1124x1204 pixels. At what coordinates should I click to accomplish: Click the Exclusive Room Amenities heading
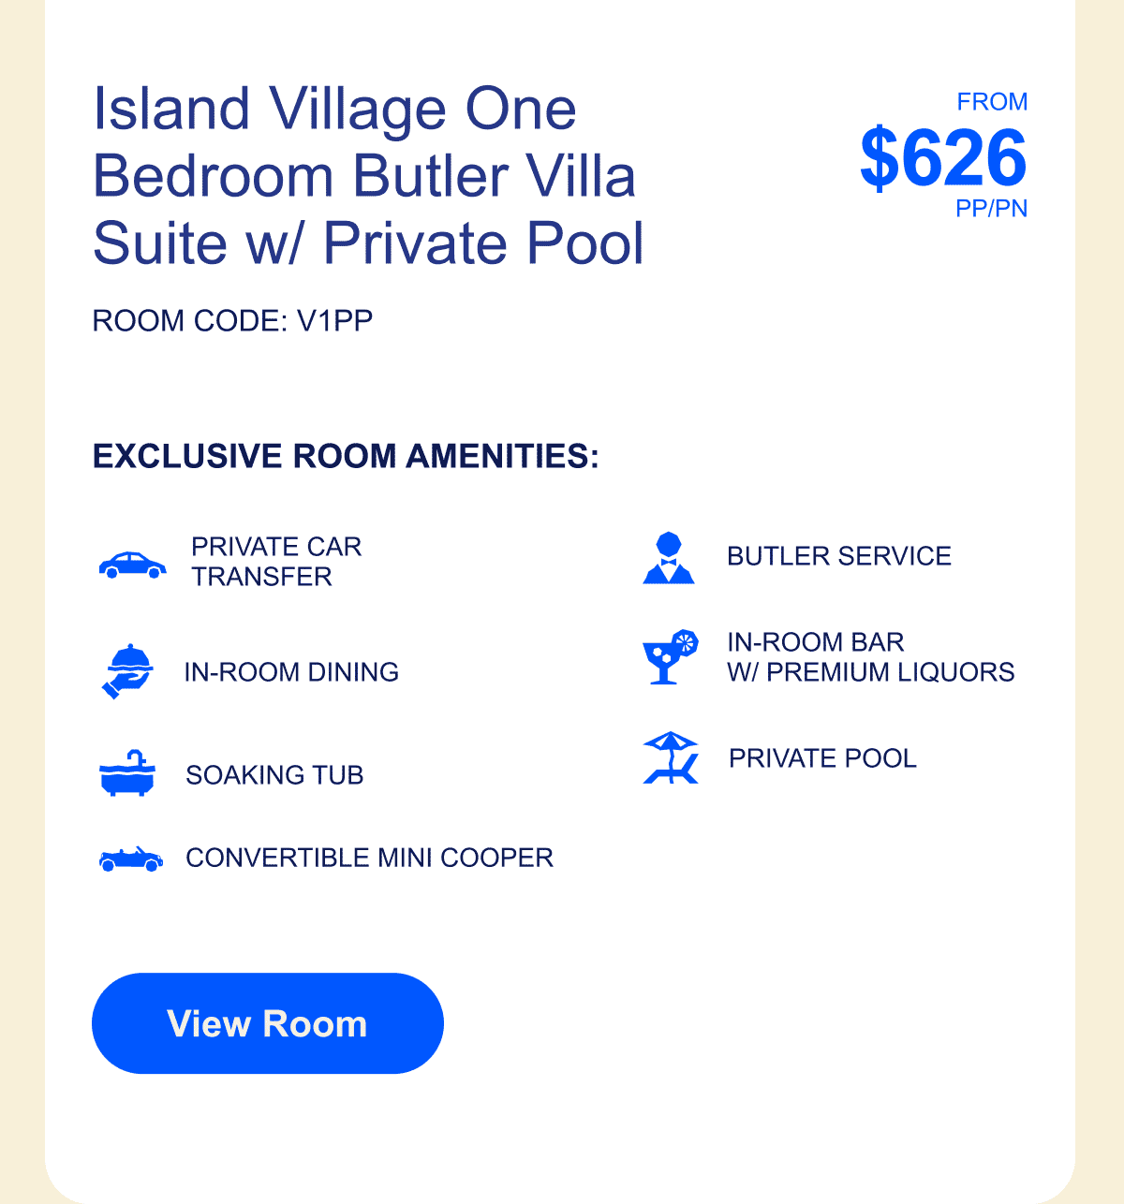(346, 457)
